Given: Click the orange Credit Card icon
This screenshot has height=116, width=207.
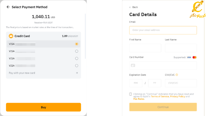Looking at the screenshot, I should pos(11,36).
